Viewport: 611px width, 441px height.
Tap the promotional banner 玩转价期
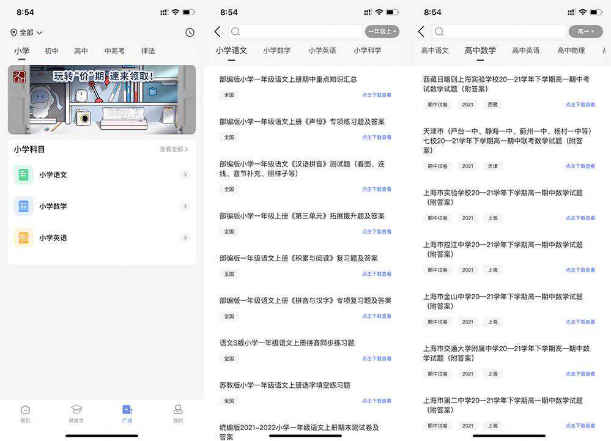pyautogui.click(x=102, y=100)
